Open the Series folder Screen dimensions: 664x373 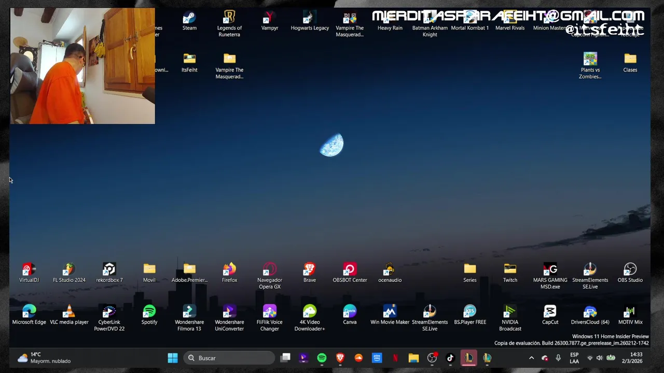point(470,273)
